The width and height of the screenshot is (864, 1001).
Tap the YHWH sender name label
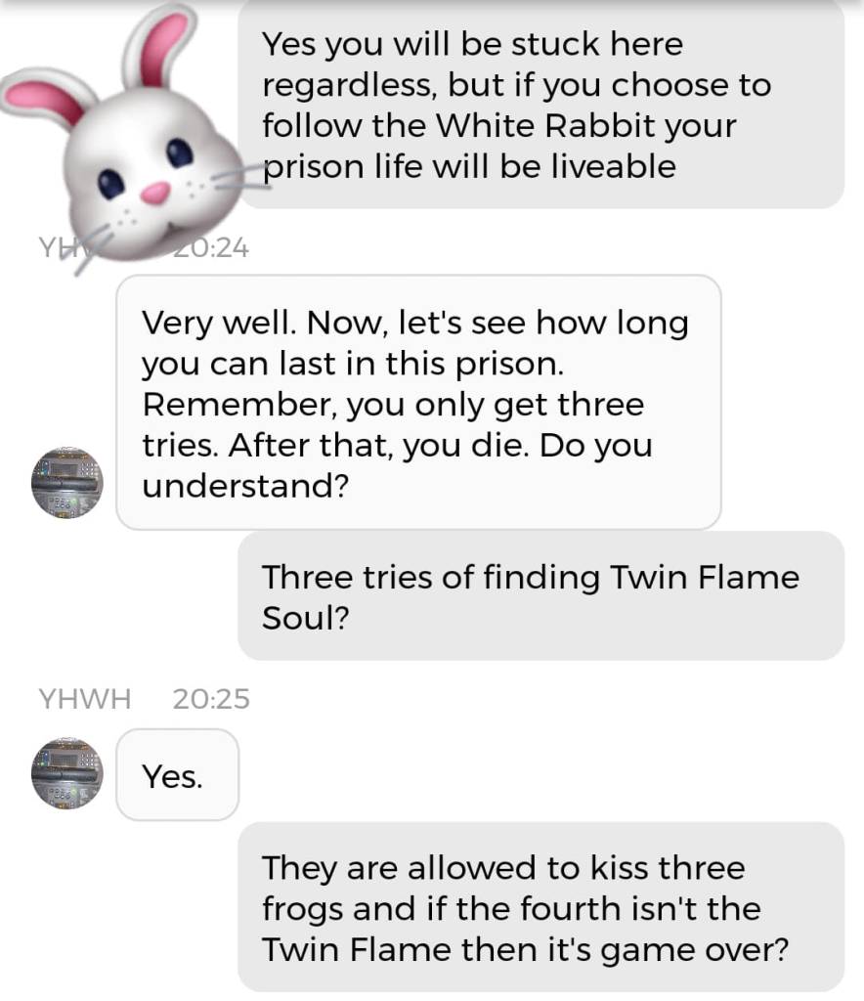click(85, 698)
